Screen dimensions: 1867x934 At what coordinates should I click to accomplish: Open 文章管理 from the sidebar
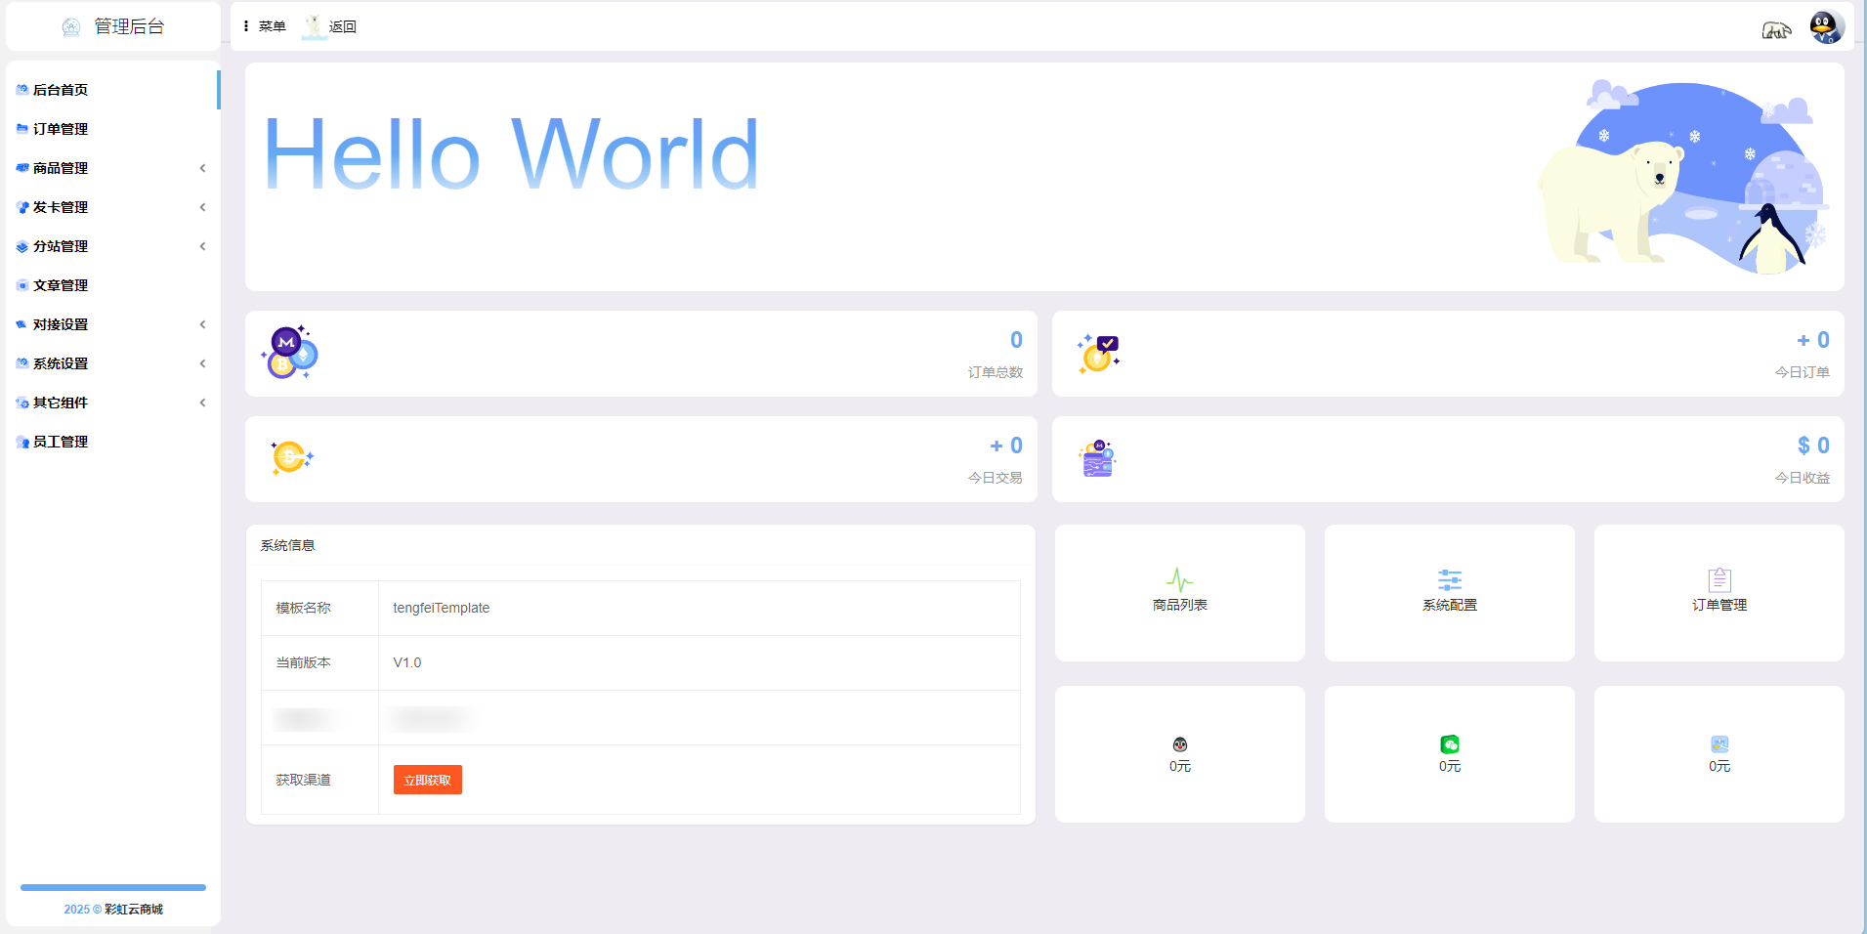pyautogui.click(x=61, y=285)
